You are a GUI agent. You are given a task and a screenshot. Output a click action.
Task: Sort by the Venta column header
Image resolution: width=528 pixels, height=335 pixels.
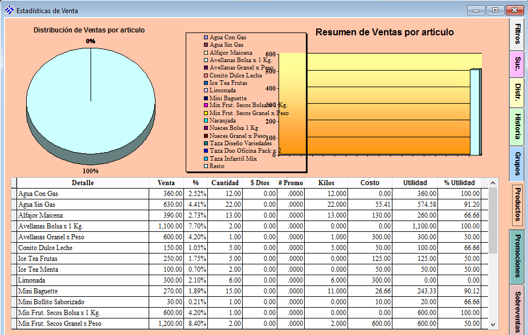(166, 183)
